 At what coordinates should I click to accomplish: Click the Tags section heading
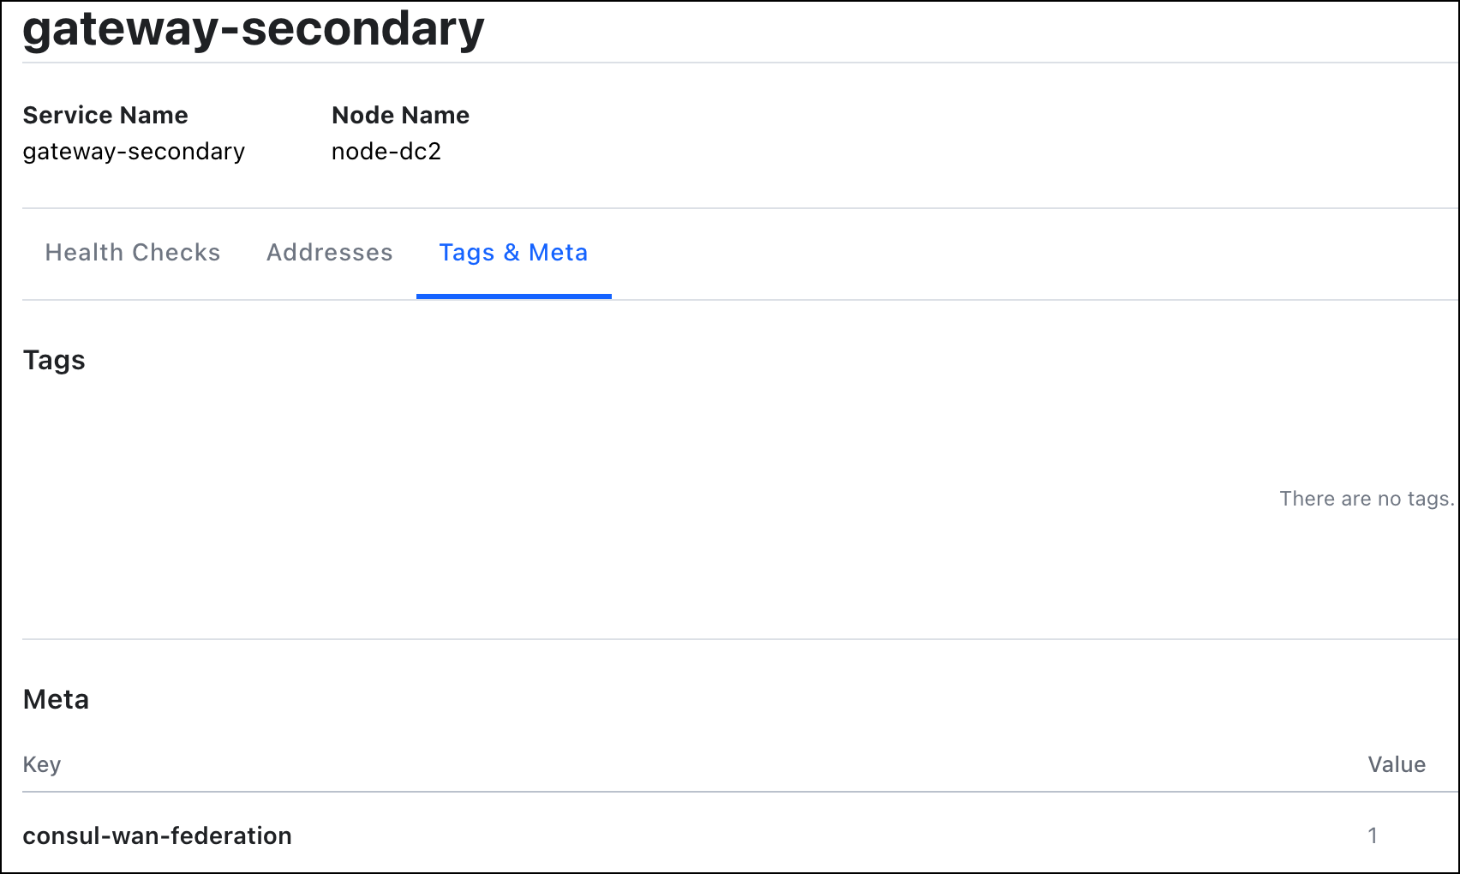(54, 360)
